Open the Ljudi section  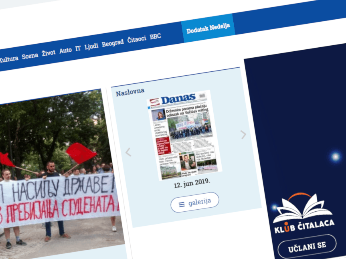pyautogui.click(x=91, y=45)
